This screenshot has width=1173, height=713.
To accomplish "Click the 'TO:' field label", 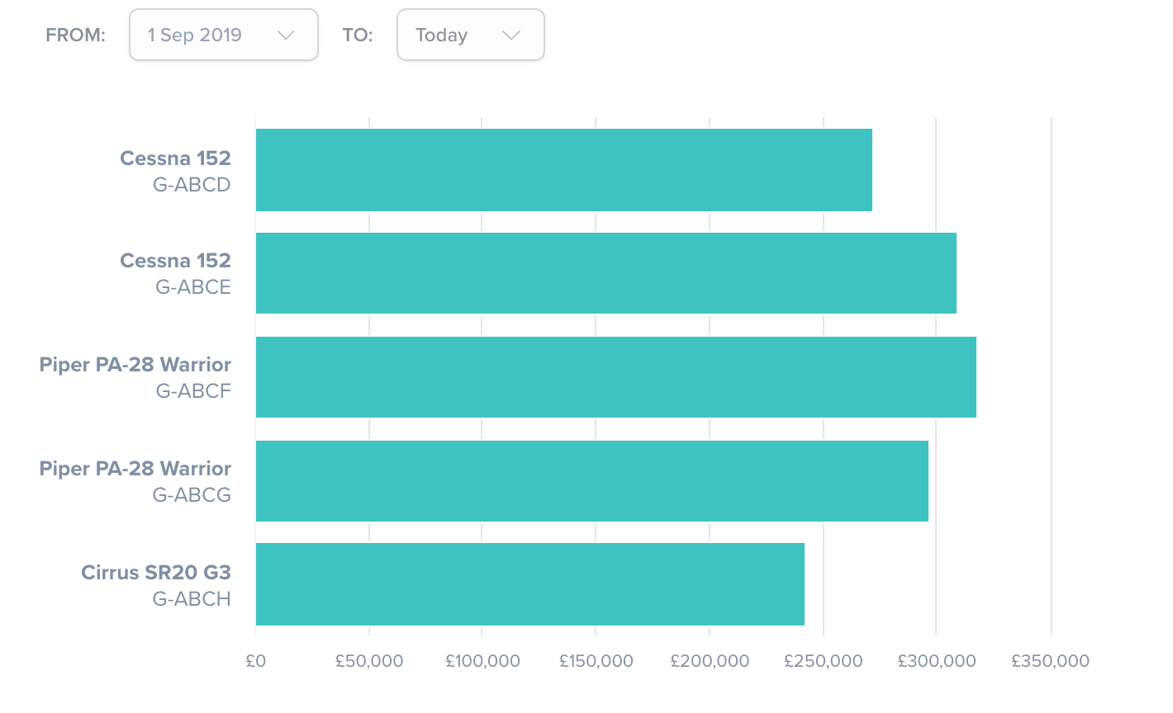I will 358,35.
